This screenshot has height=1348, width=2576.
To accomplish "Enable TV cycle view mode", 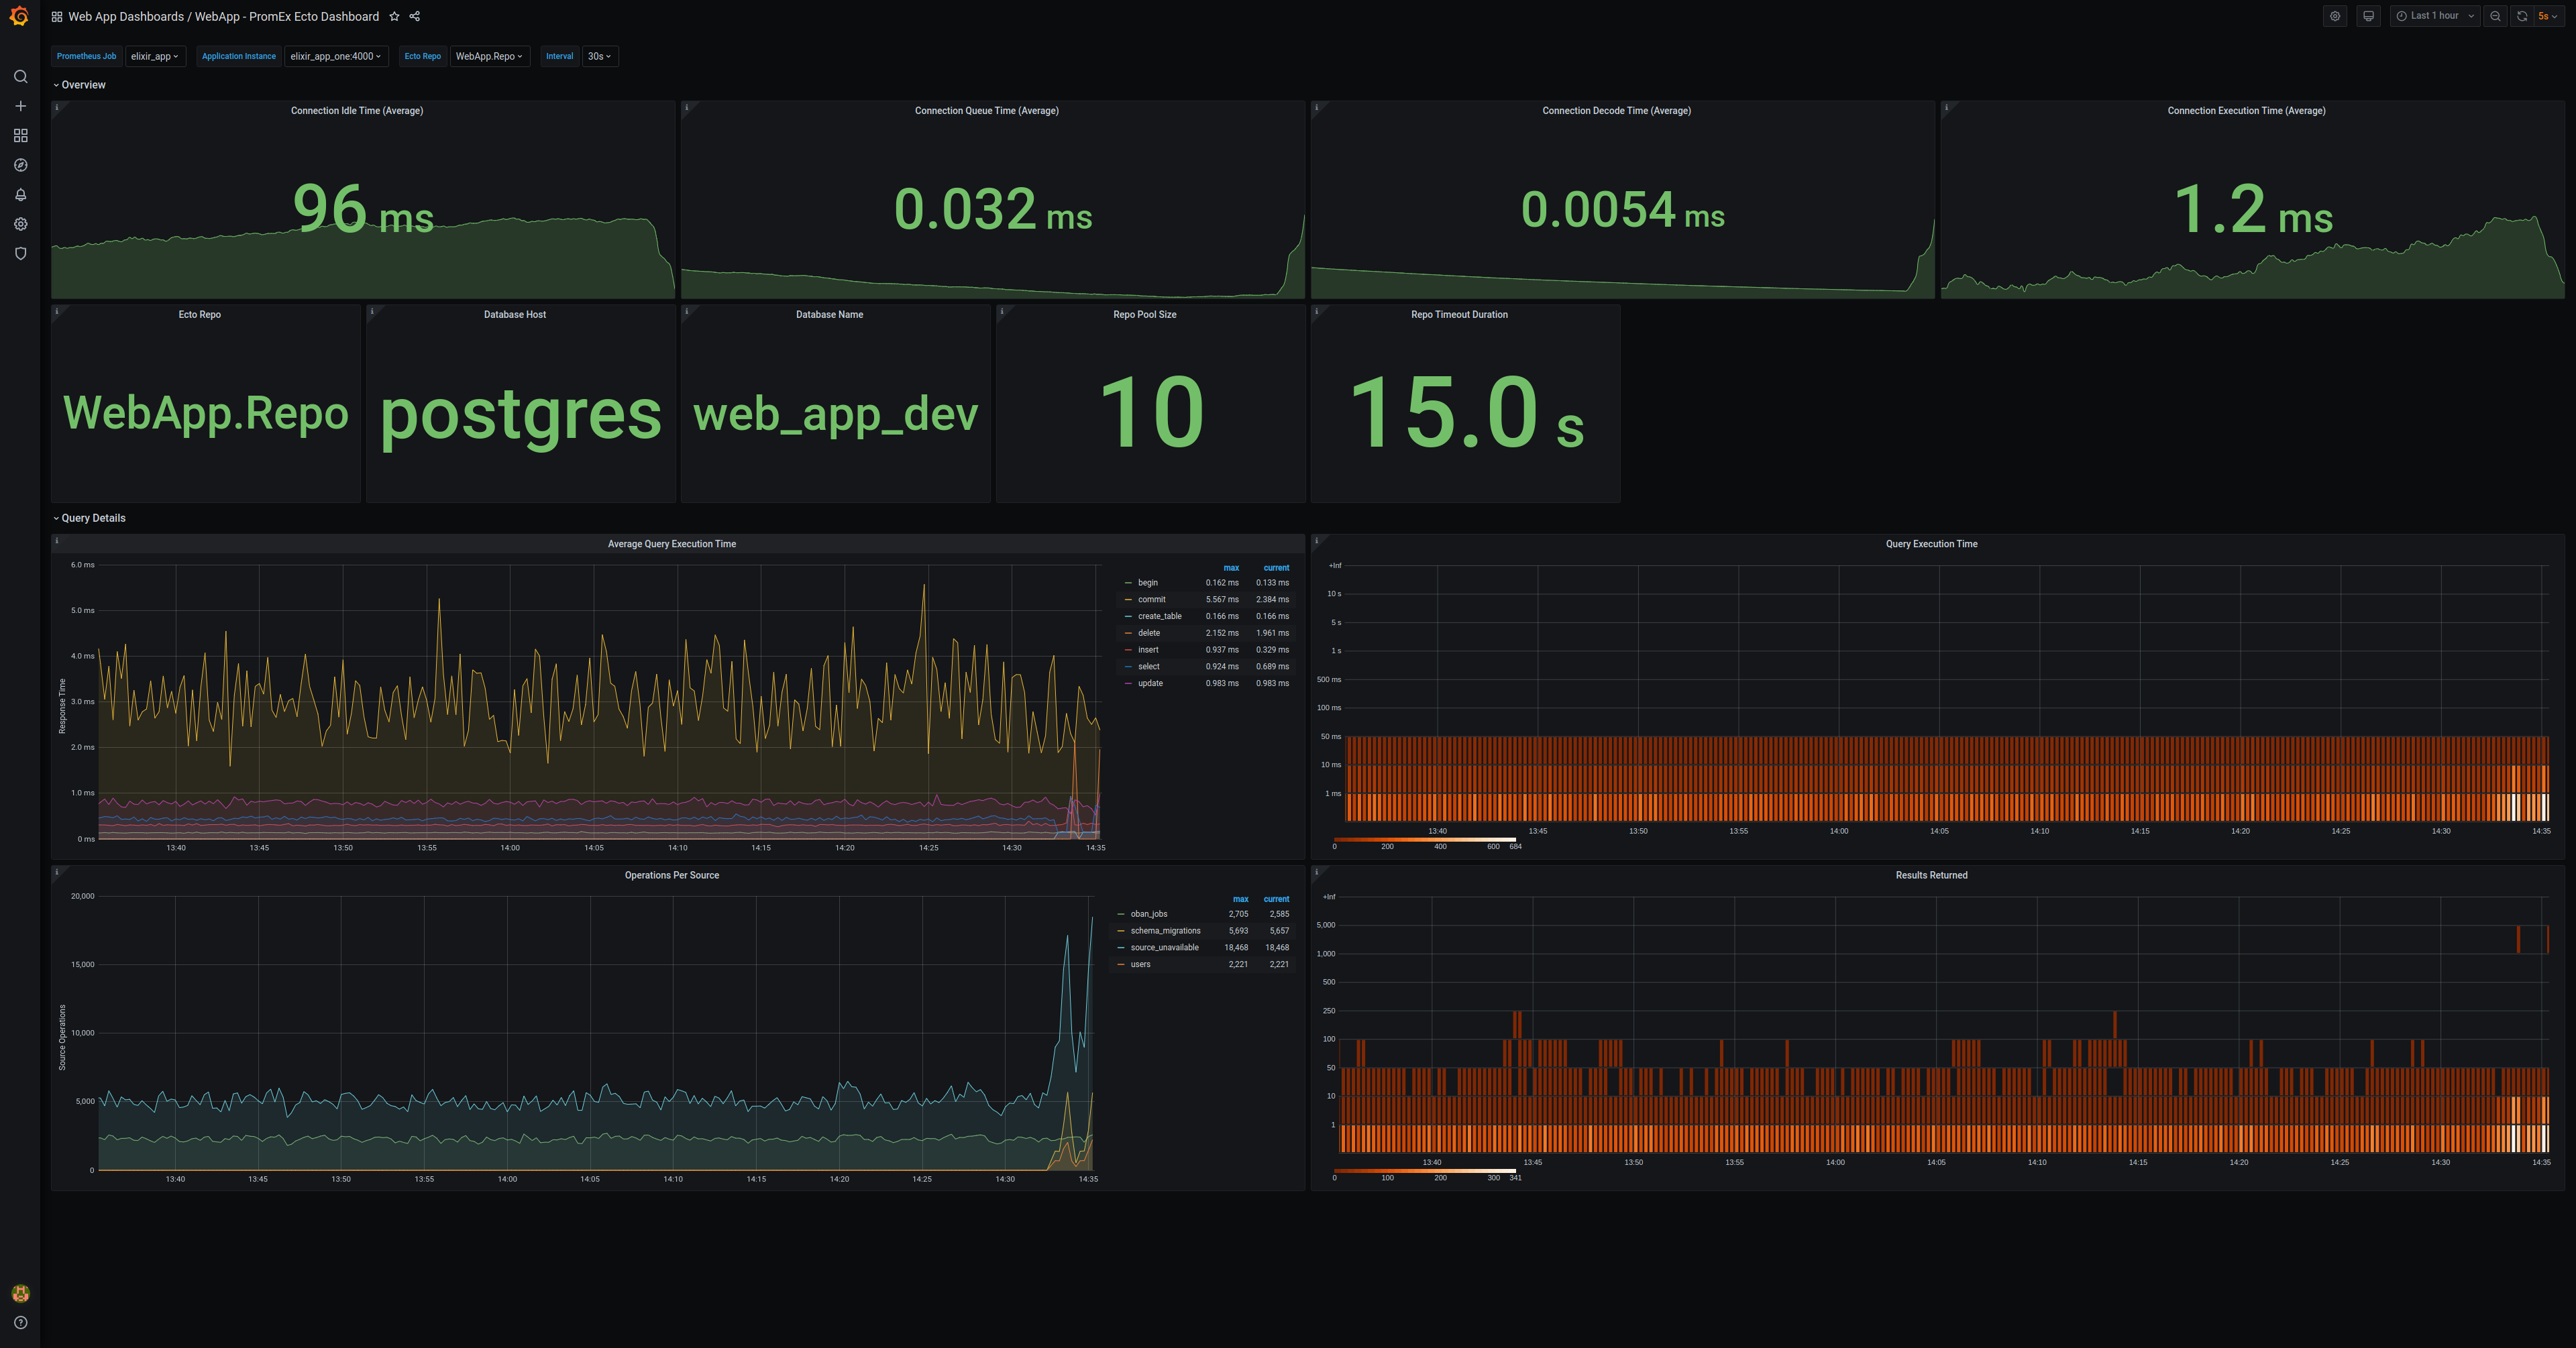I will pyautogui.click(x=2369, y=16).
